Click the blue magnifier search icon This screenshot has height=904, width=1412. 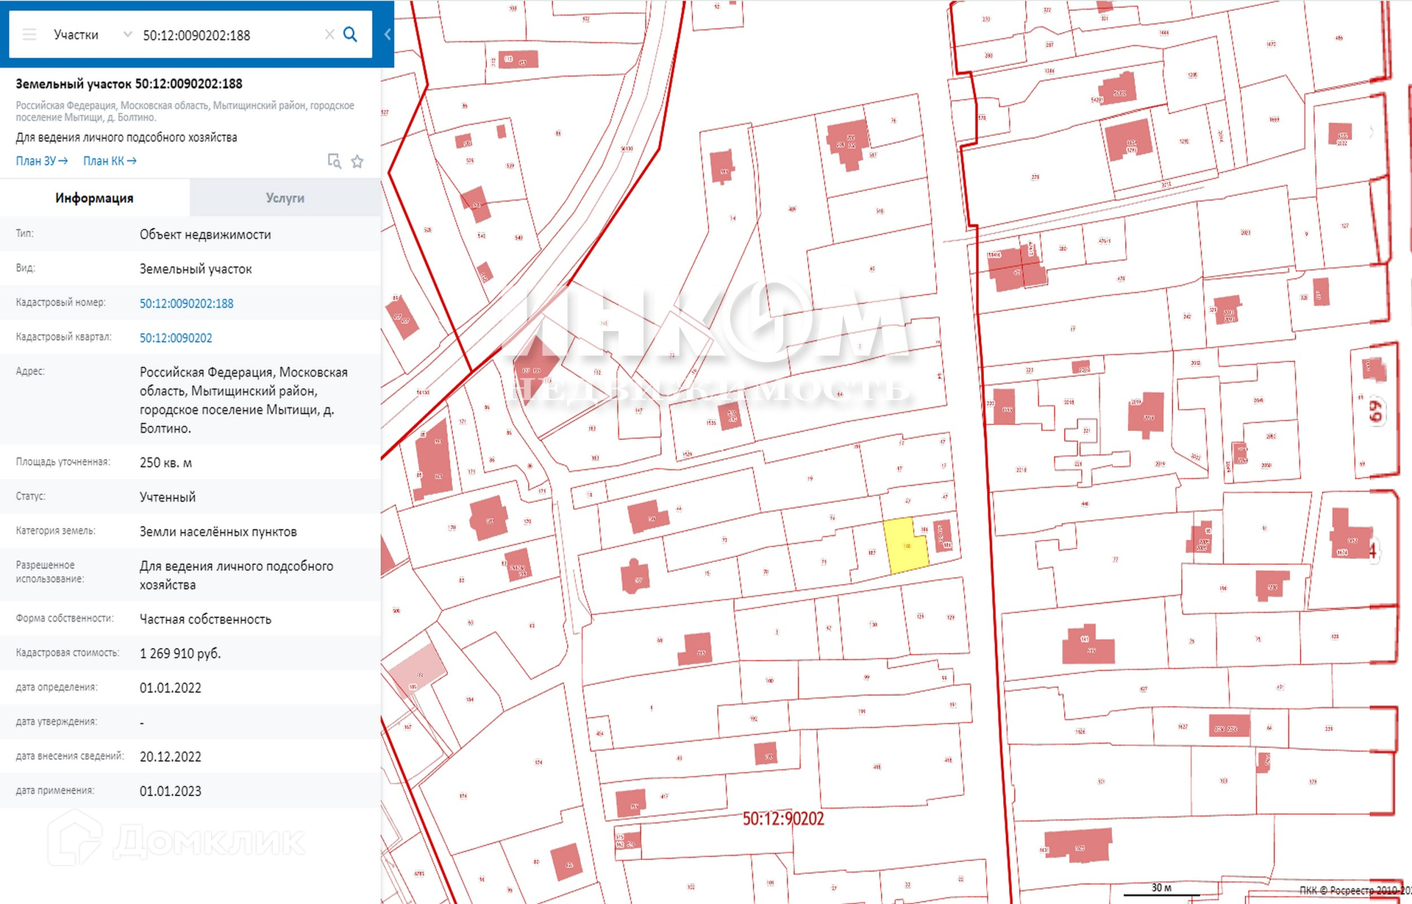pyautogui.click(x=351, y=35)
